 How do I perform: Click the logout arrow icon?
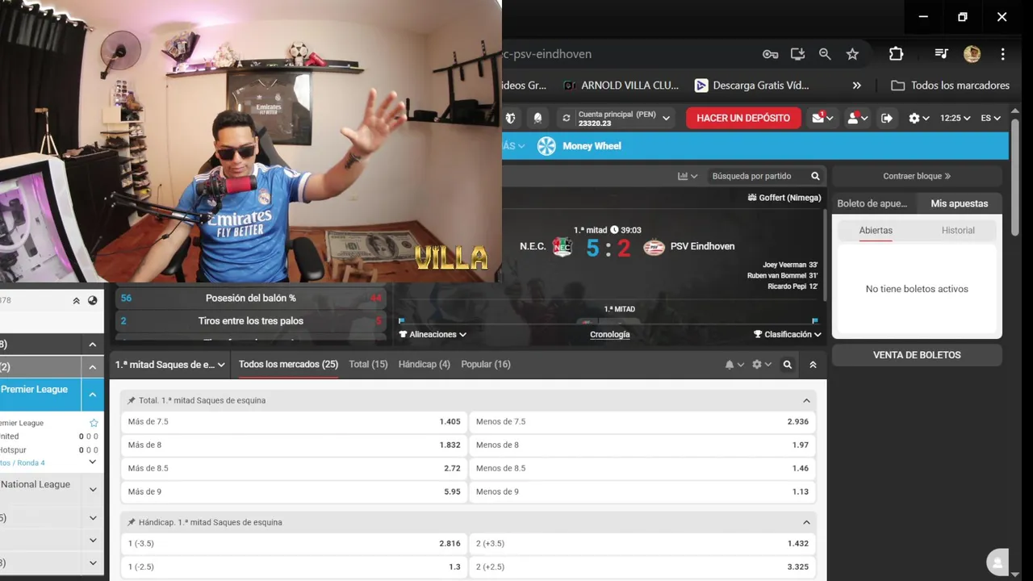887,118
